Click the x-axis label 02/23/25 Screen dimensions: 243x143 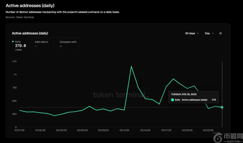coord(208,131)
